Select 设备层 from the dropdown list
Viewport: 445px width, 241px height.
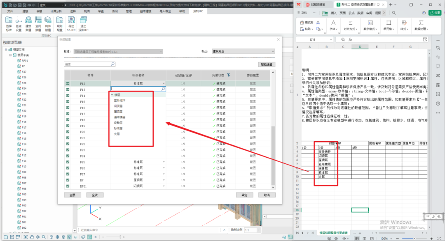[x=118, y=122]
